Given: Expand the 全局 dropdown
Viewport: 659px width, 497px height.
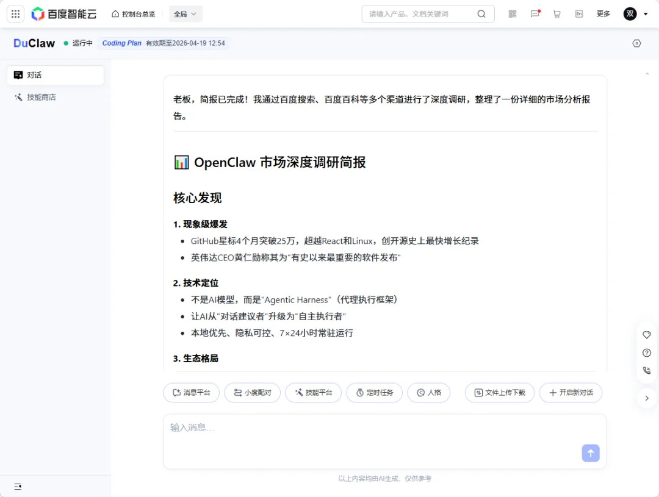Looking at the screenshot, I should (x=185, y=13).
